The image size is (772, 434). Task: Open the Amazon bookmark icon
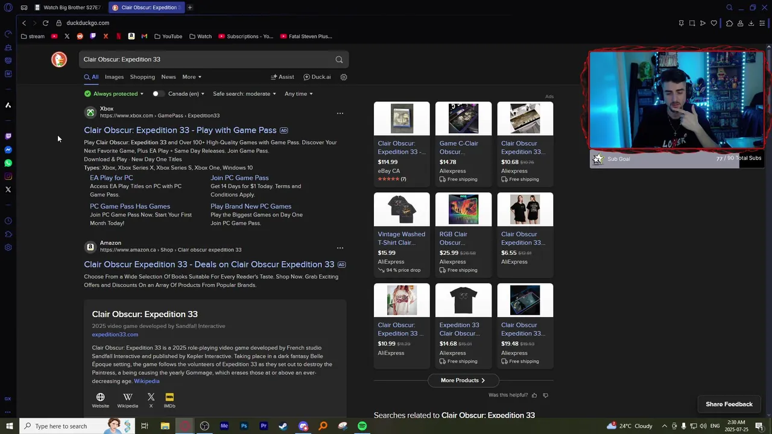[x=131, y=36]
